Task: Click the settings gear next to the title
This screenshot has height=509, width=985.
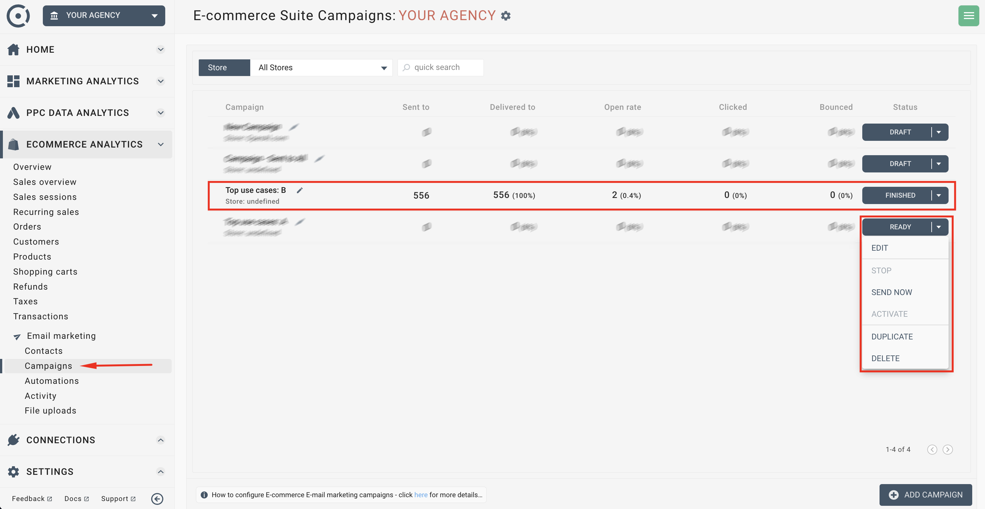Action: 506,16
